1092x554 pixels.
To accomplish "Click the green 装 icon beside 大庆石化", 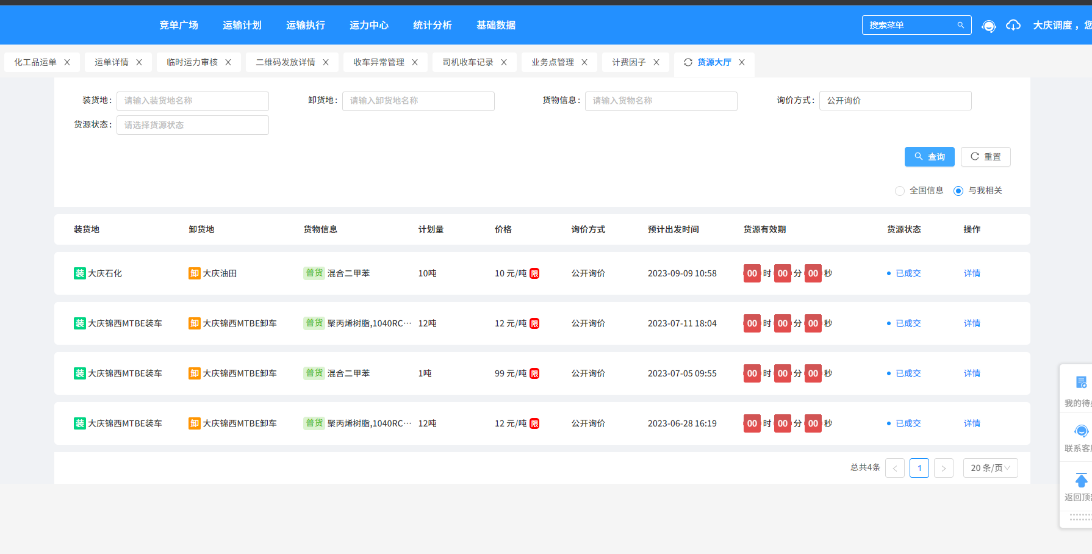I will click(x=80, y=273).
